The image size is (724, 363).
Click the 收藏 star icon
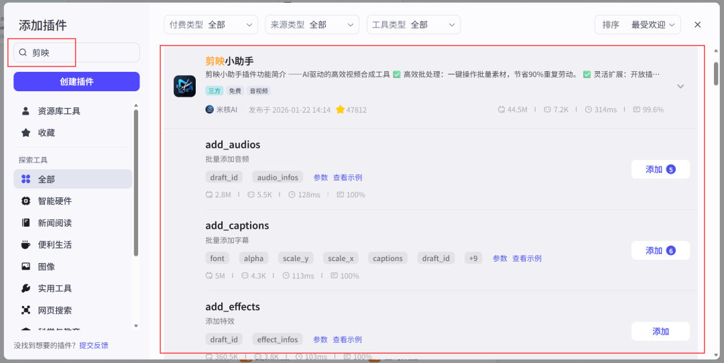coord(25,133)
